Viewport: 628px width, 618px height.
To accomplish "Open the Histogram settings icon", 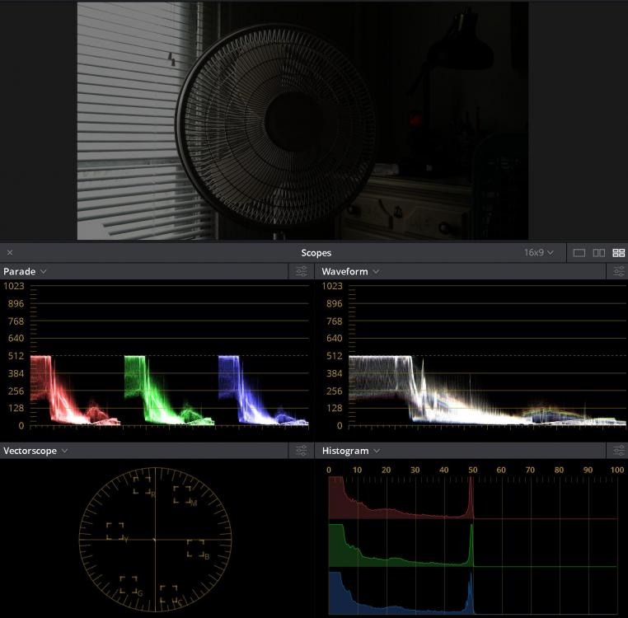I will pos(617,451).
